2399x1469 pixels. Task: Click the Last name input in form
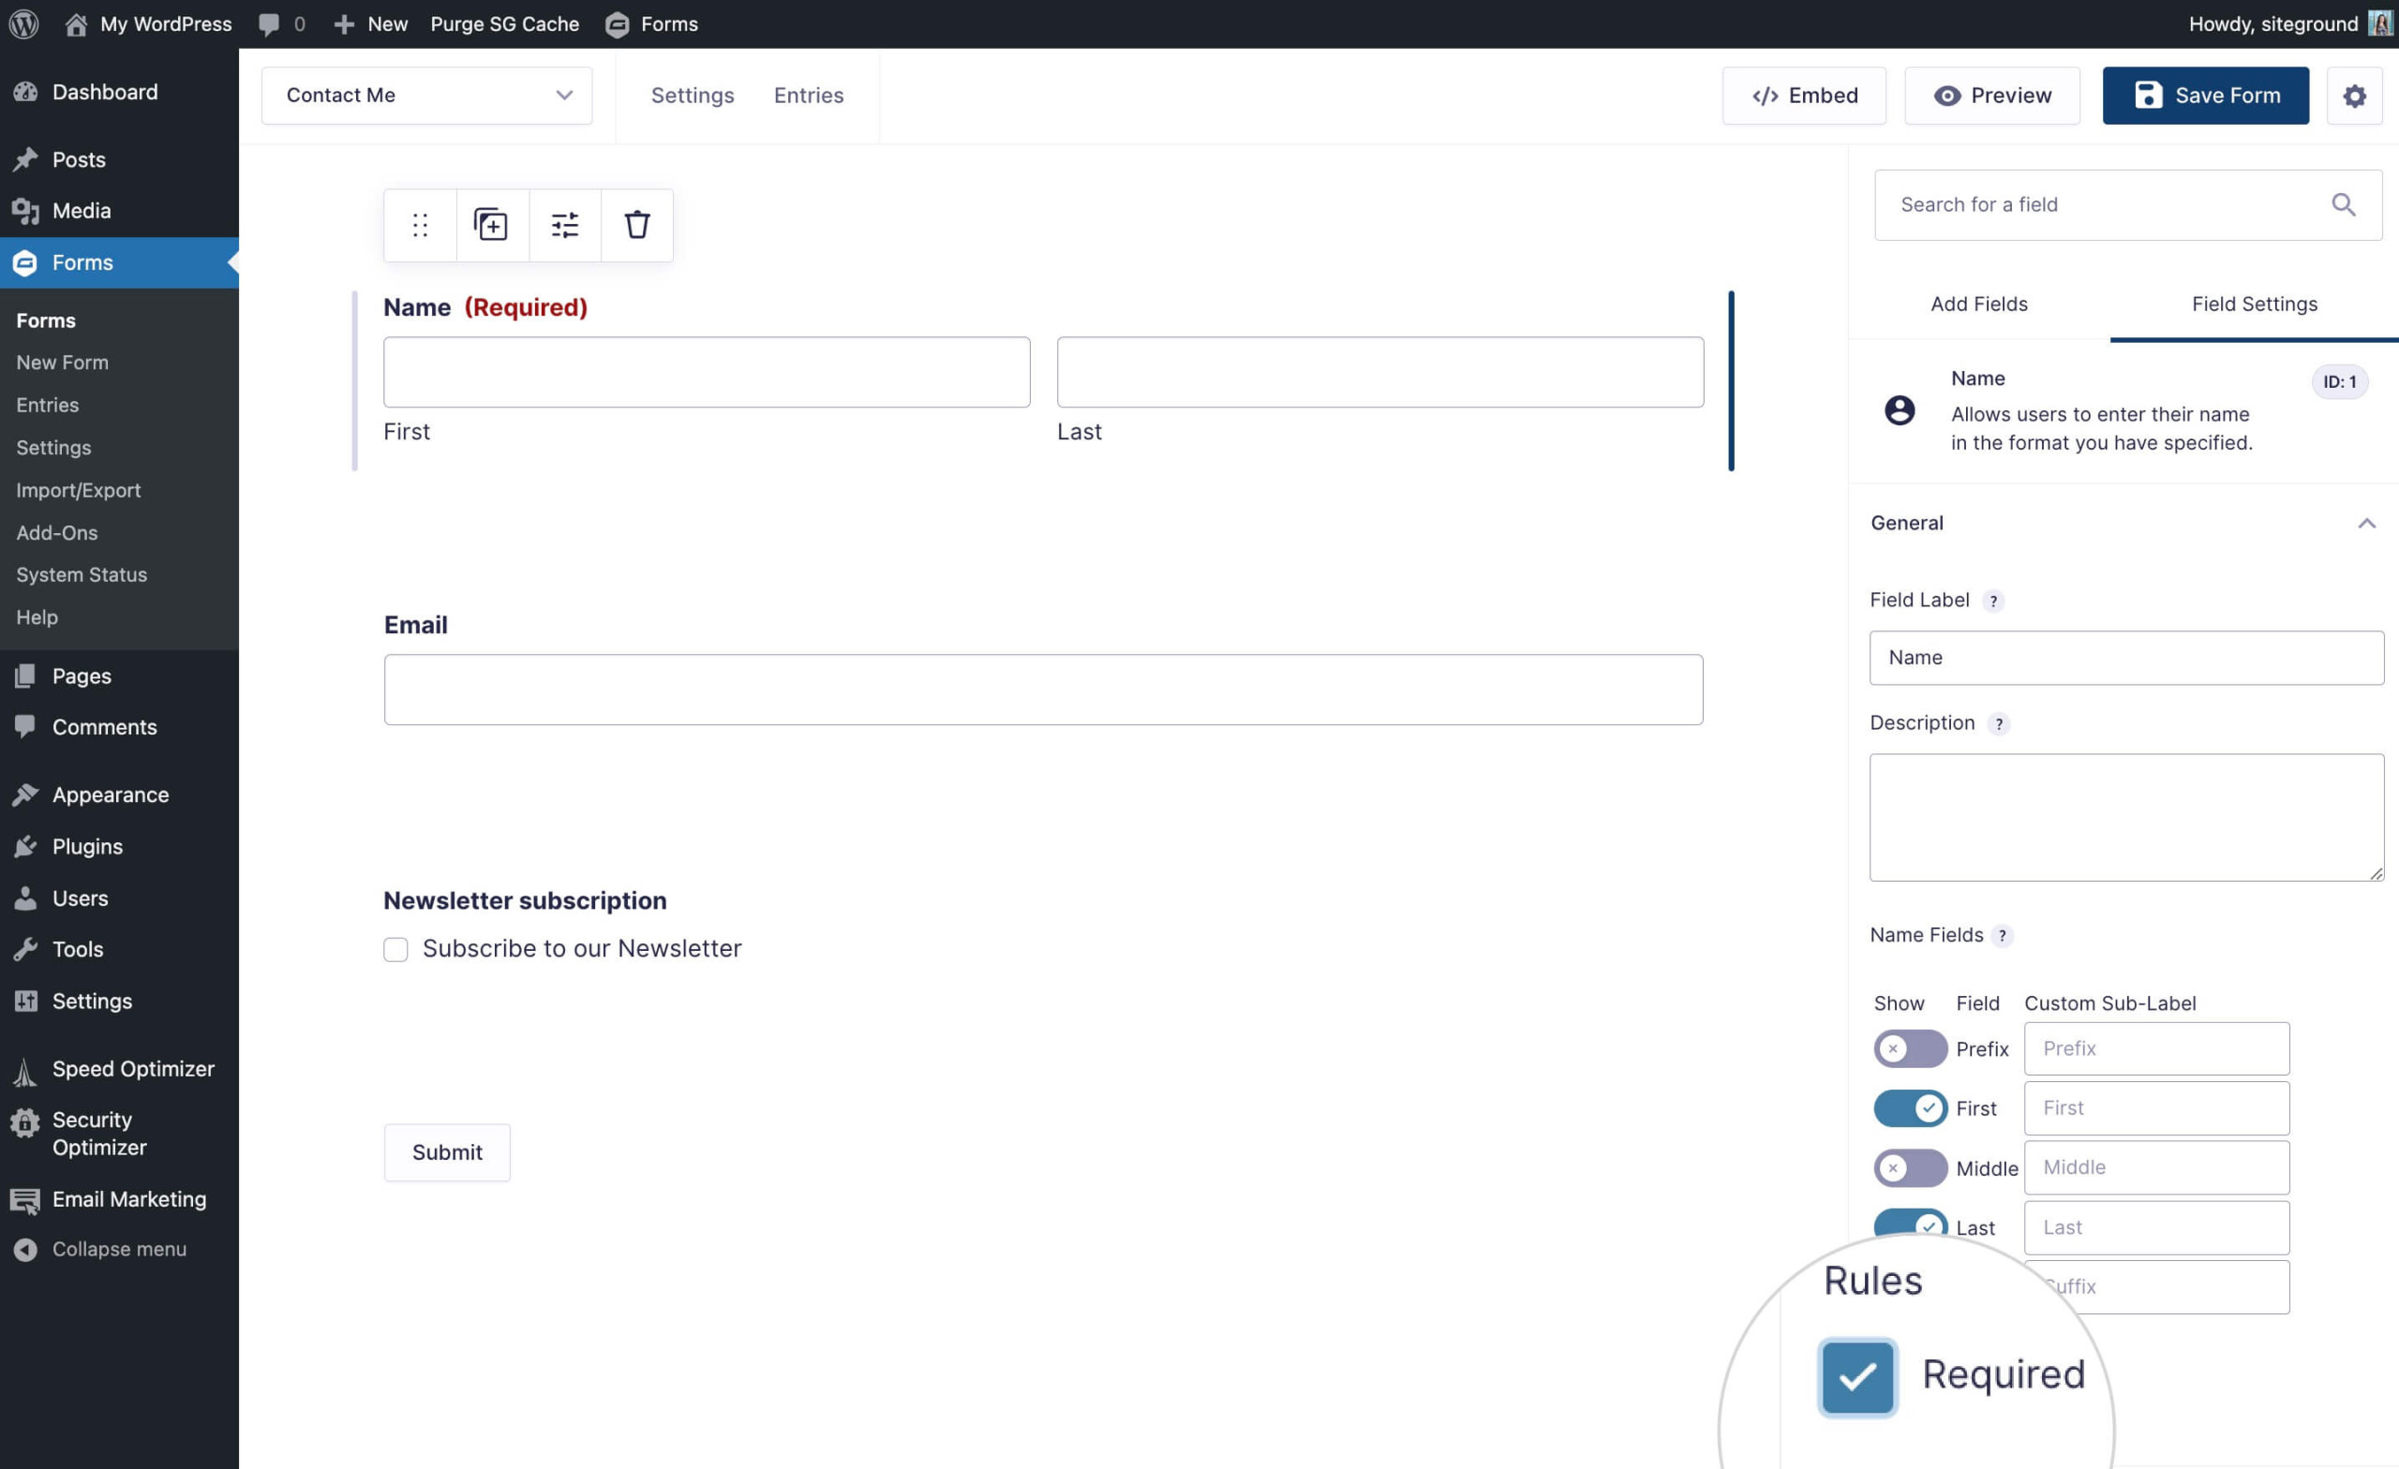1379,372
